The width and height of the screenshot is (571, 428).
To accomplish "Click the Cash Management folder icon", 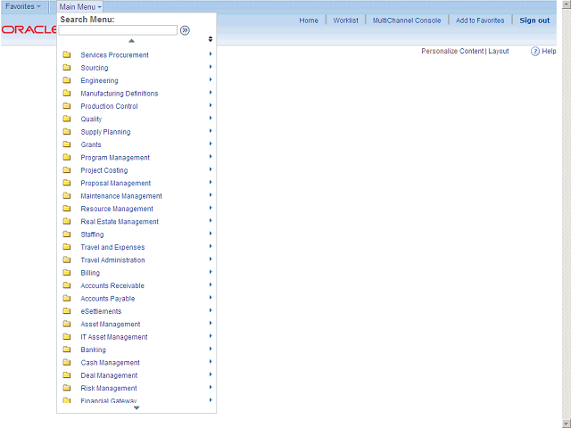I will click(67, 362).
